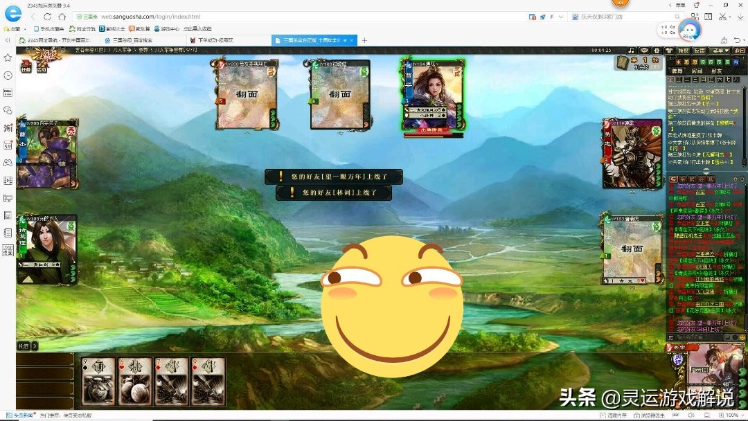Open the sidebar favorites star icon
Image resolution: width=748 pixels, height=421 pixels.
pos(8,57)
